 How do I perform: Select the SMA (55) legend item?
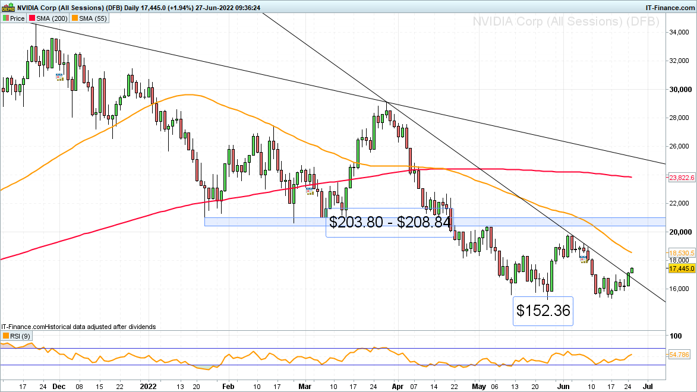point(89,18)
